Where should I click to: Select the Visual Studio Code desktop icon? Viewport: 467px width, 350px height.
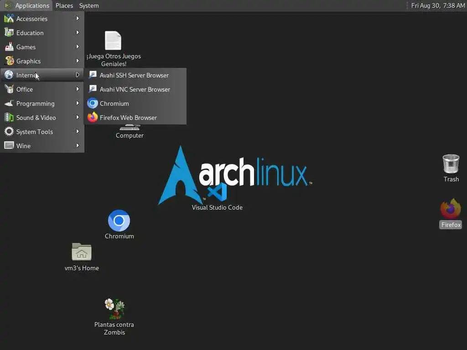click(x=218, y=193)
